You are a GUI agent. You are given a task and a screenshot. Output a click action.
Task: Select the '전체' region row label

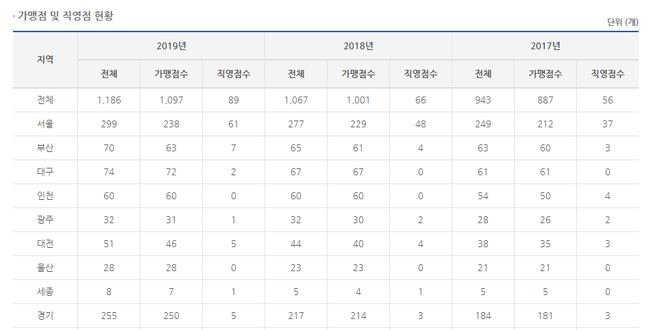click(45, 100)
